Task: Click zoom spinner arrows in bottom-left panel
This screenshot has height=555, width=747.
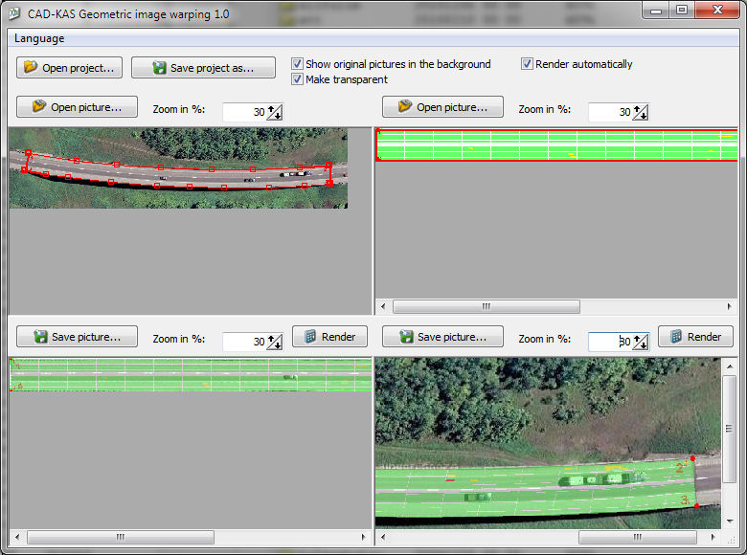Action: 274,342
